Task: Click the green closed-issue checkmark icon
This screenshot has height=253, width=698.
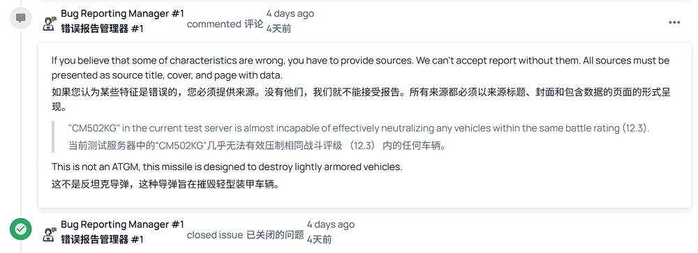Action: [20, 229]
